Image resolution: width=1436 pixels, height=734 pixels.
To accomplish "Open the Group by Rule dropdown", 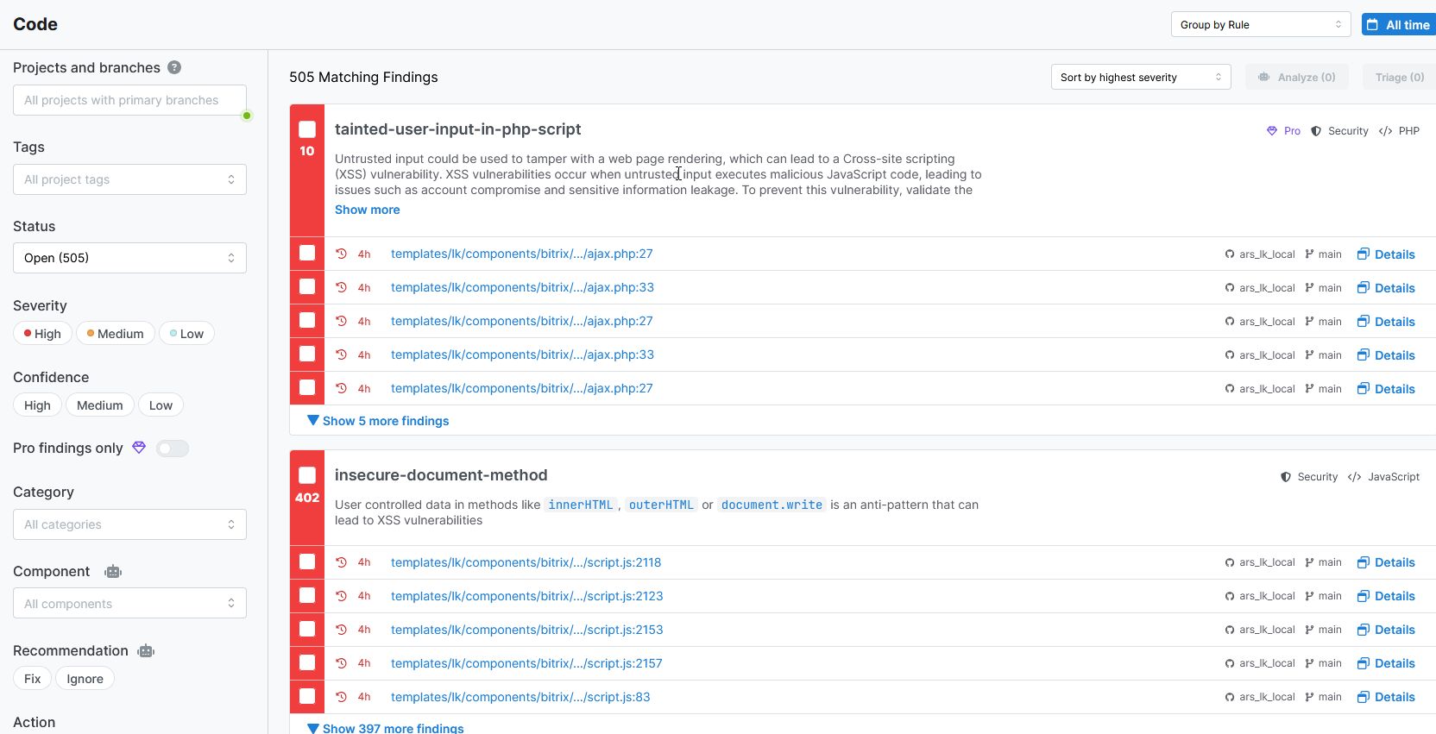I will (1260, 25).
